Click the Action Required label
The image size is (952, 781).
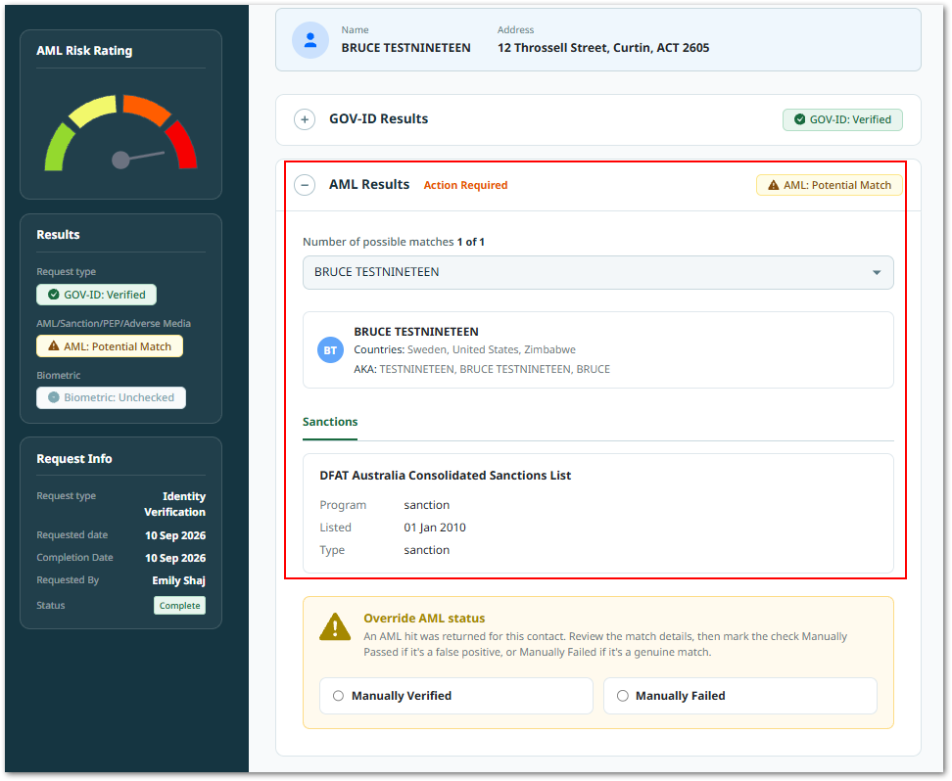pyautogui.click(x=465, y=185)
